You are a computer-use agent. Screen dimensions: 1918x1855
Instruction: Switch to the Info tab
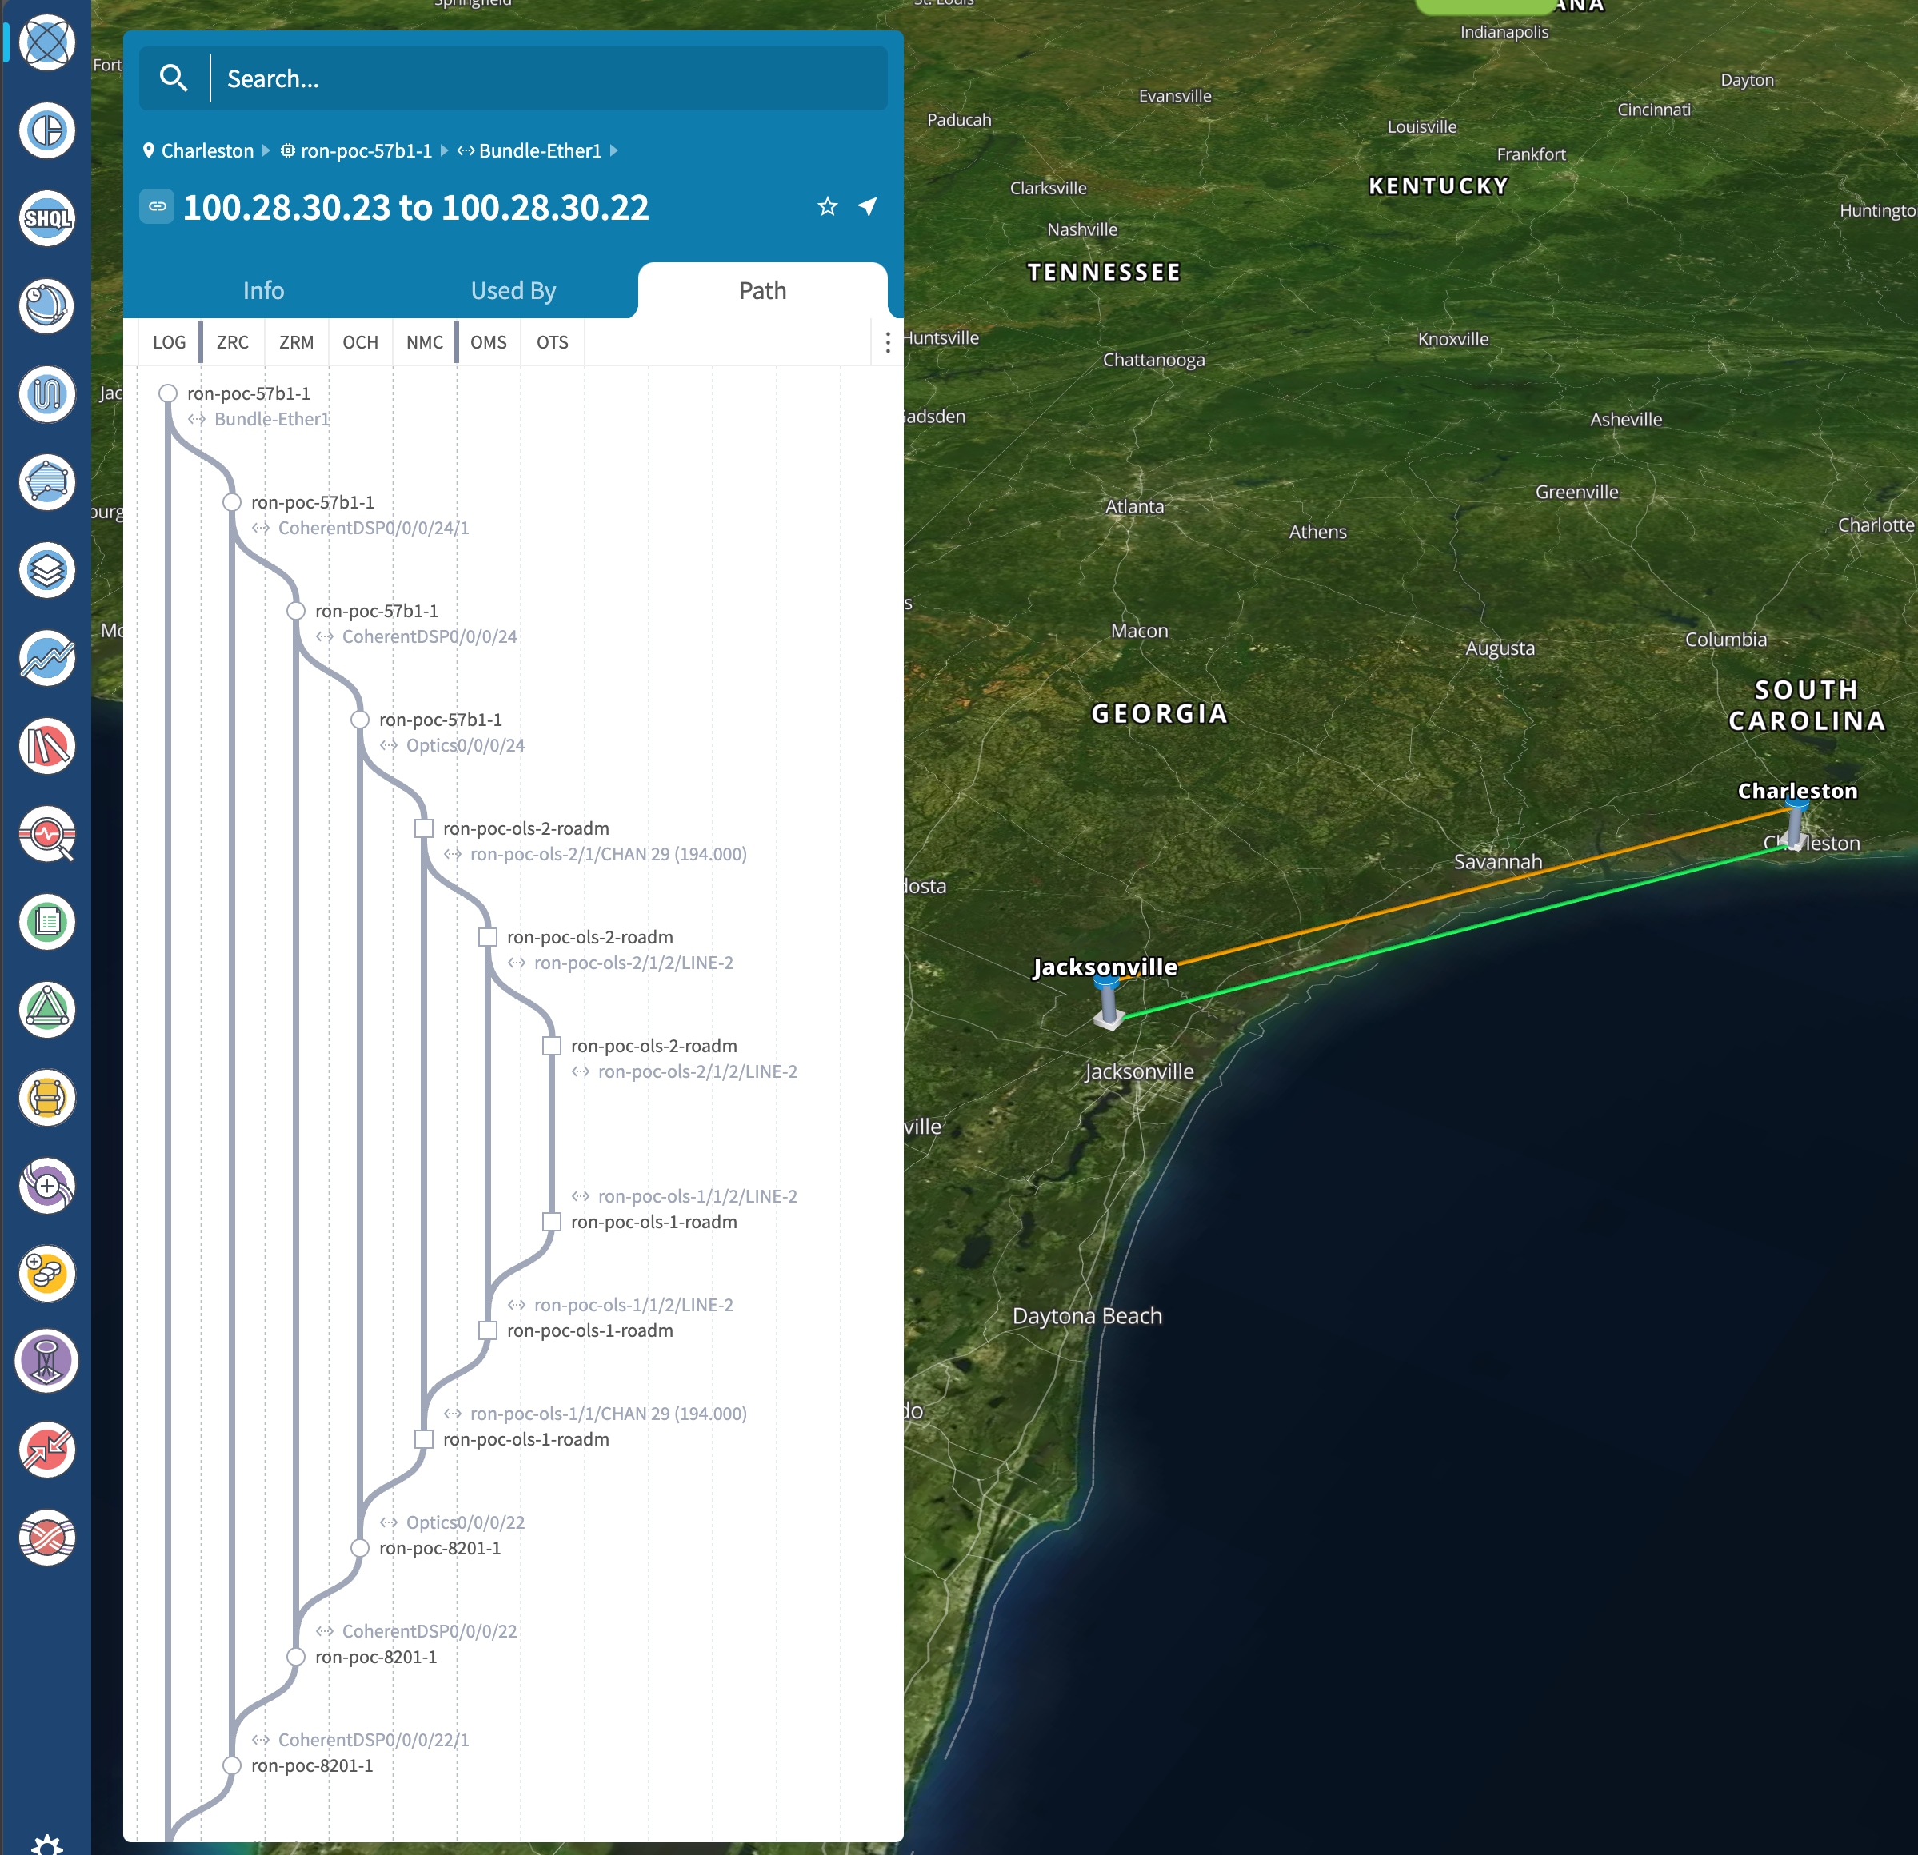(x=263, y=290)
